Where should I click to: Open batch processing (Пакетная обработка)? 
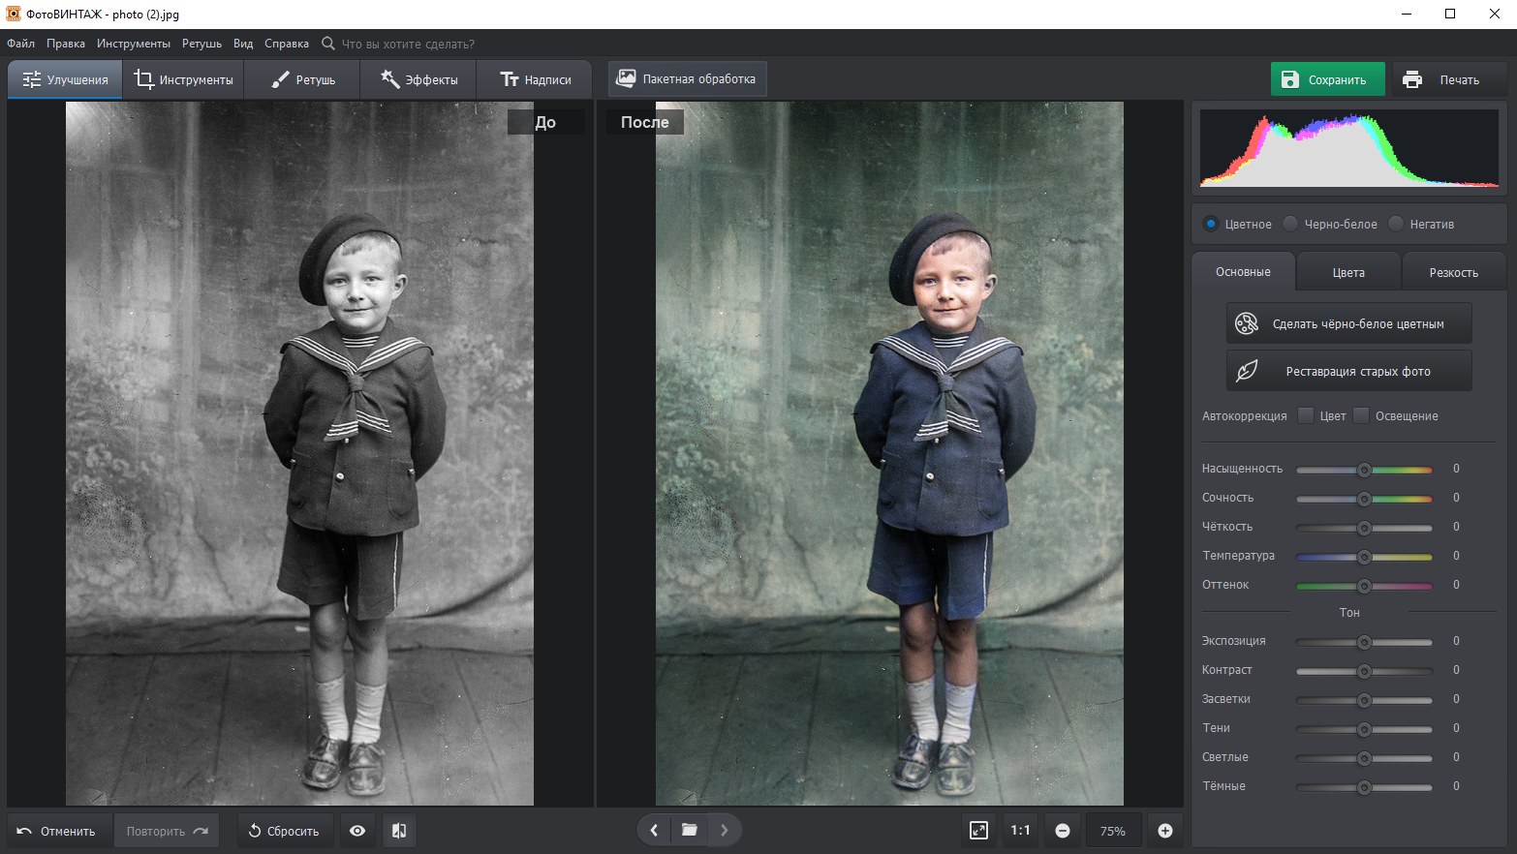coord(687,79)
